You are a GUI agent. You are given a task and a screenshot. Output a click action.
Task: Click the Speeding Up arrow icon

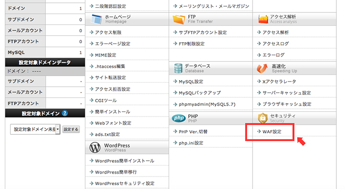pyautogui.click(x=262, y=69)
